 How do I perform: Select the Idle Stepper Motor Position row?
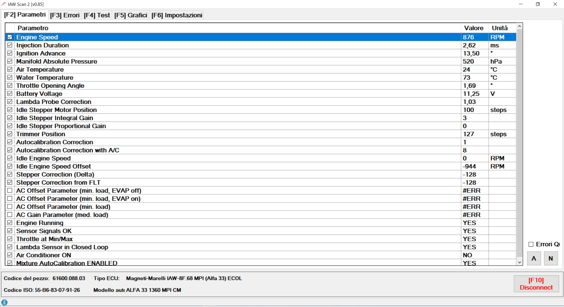click(261, 110)
